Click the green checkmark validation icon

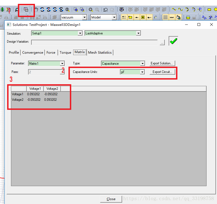173,41
